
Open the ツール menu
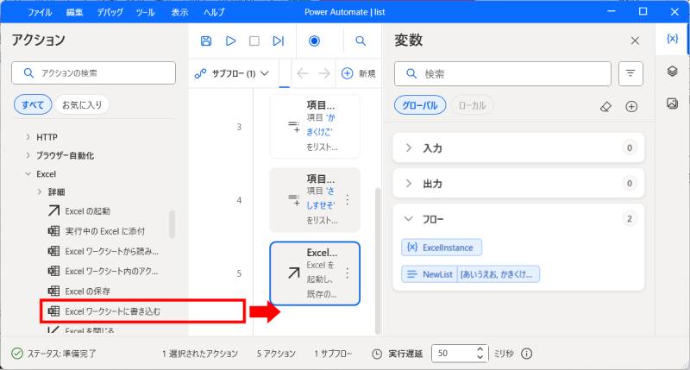pos(145,12)
